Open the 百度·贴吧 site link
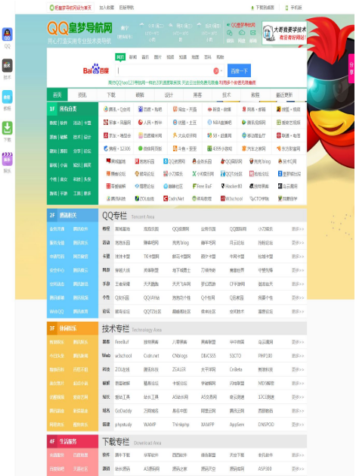This screenshot has height=476, width=356. pyautogui.click(x=150, y=109)
